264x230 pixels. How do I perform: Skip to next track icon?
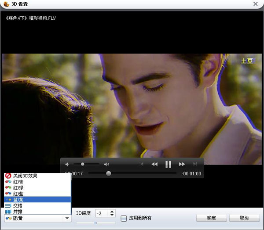coord(195,164)
